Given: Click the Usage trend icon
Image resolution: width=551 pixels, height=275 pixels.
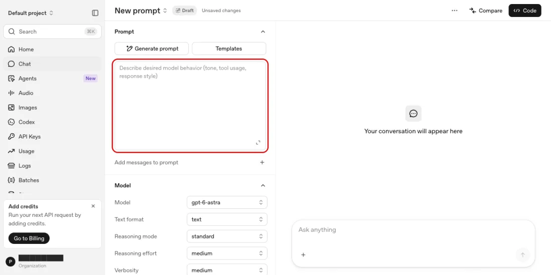Looking at the screenshot, I should click(x=11, y=151).
